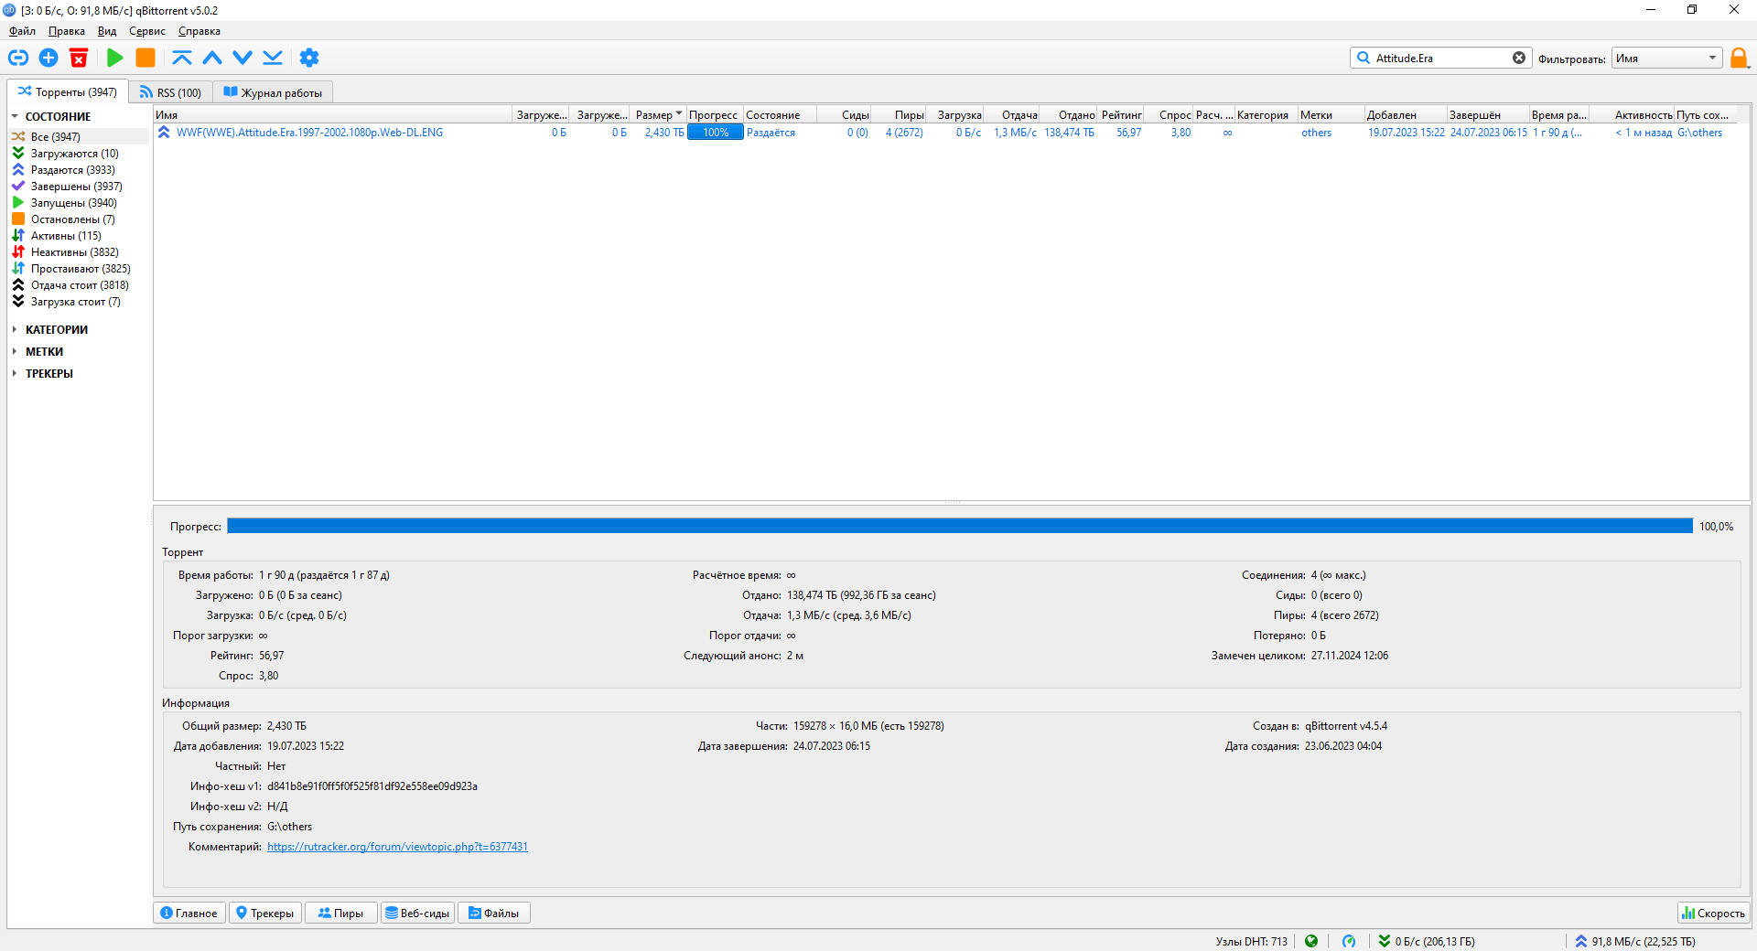The image size is (1757, 951).
Task: Move torrent to bottom of queue
Action: click(x=273, y=58)
